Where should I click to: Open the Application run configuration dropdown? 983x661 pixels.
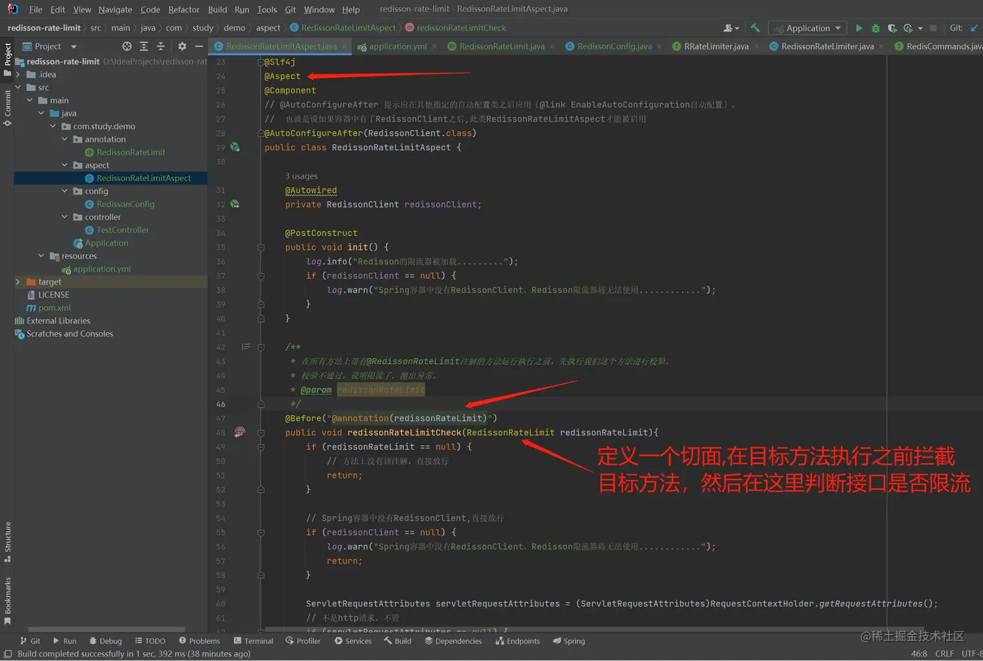click(808, 28)
